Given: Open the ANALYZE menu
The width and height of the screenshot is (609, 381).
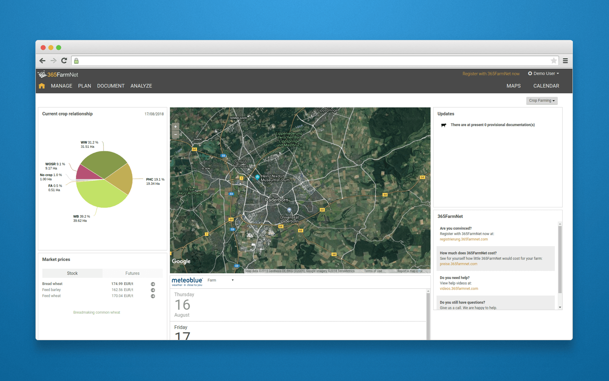Looking at the screenshot, I should pyautogui.click(x=141, y=86).
